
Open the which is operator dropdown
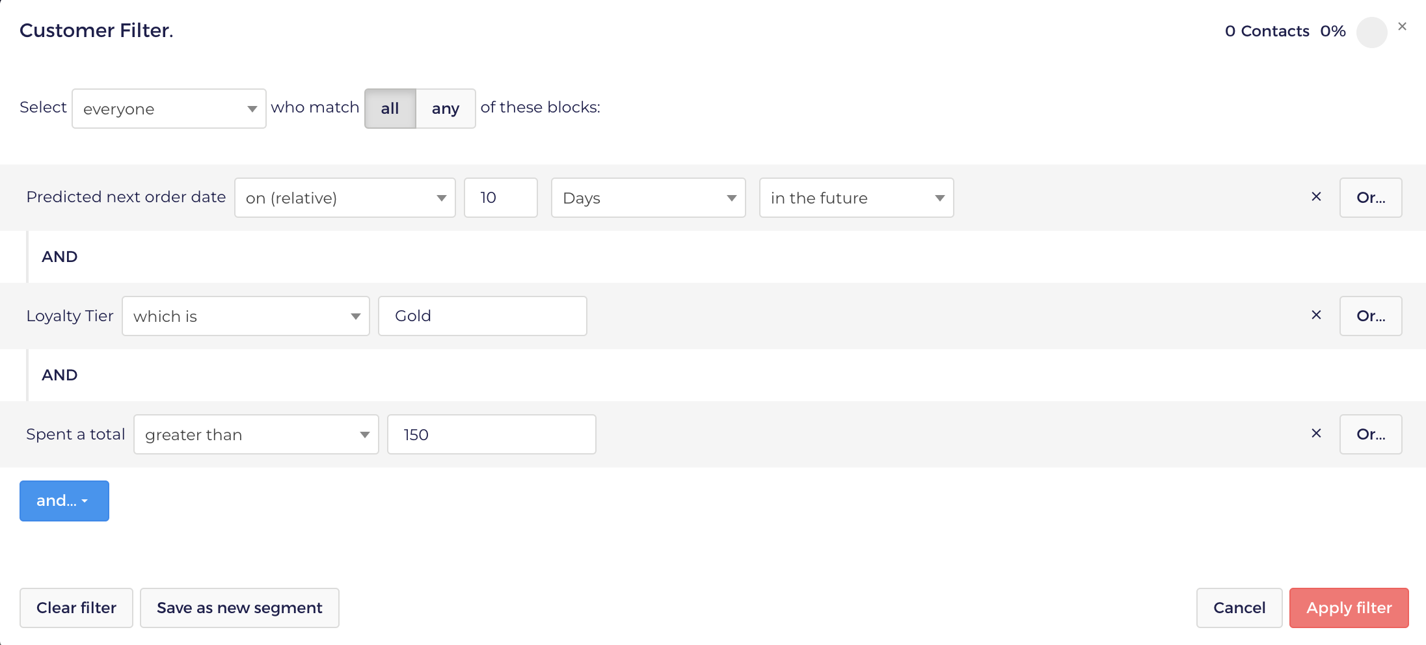tap(246, 316)
